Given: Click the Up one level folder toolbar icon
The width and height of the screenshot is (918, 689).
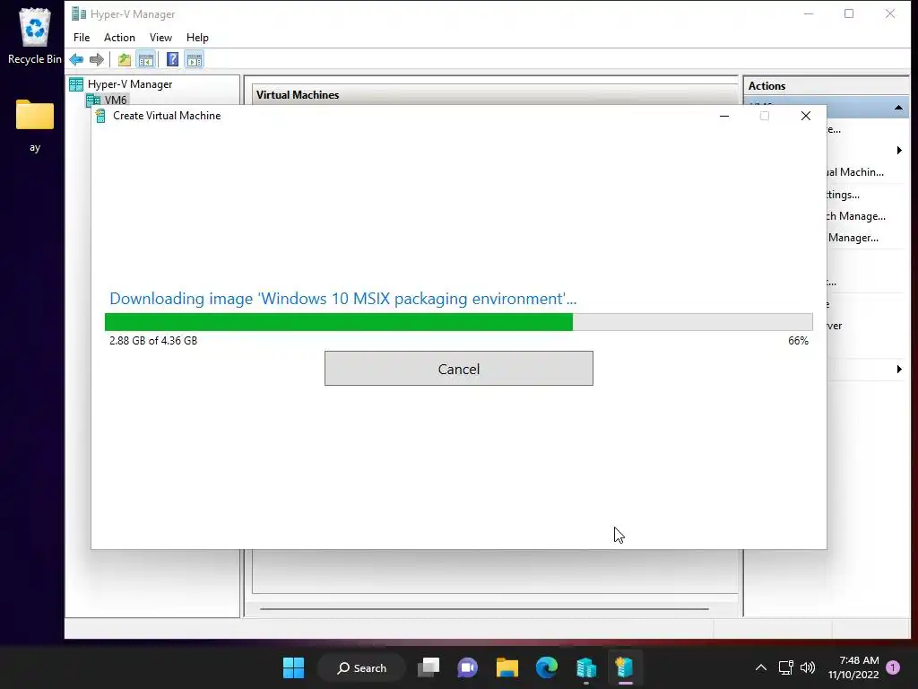Looking at the screenshot, I should pos(124,59).
